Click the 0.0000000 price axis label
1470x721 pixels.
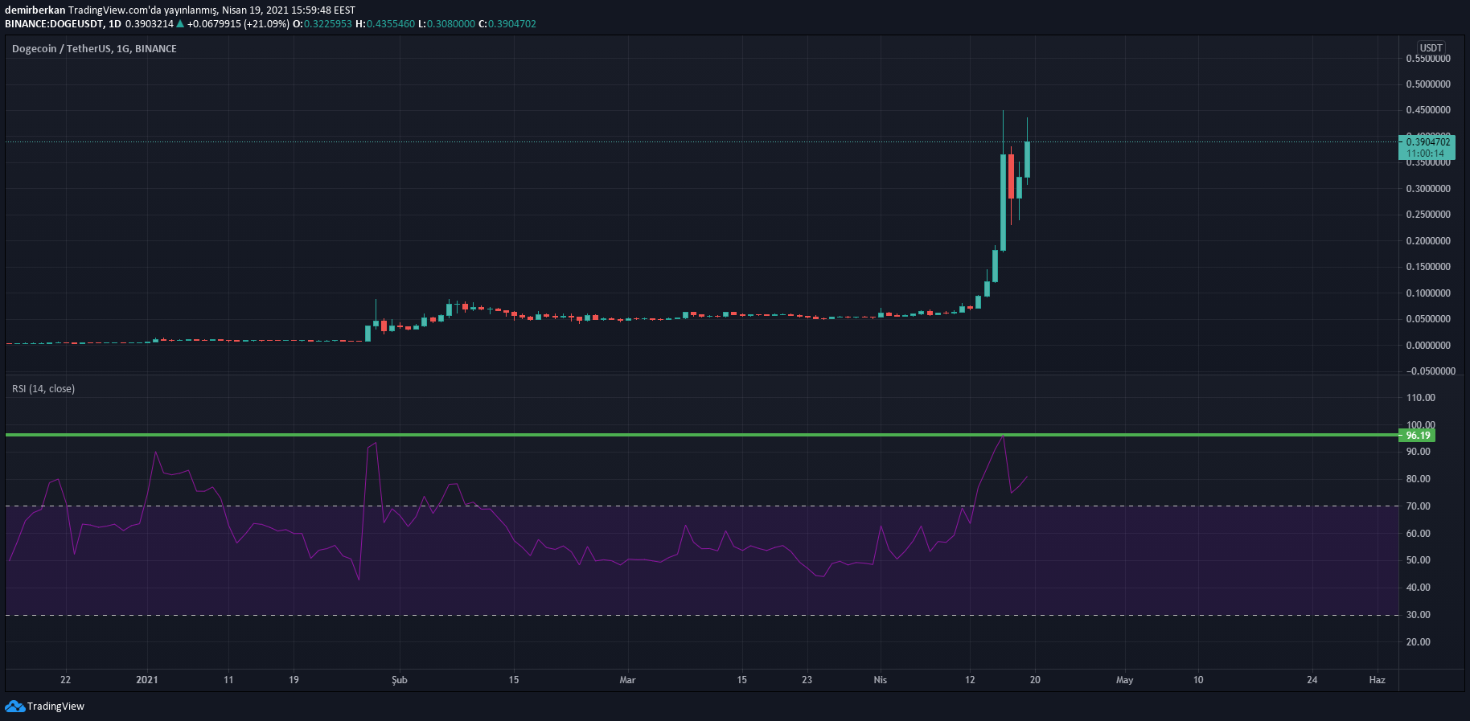(1428, 346)
